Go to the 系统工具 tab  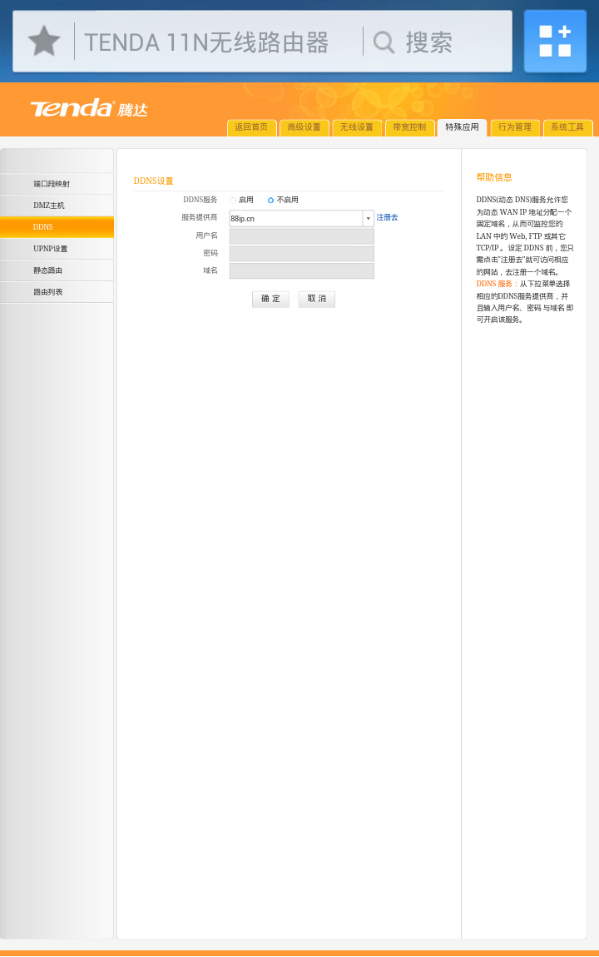point(567,127)
